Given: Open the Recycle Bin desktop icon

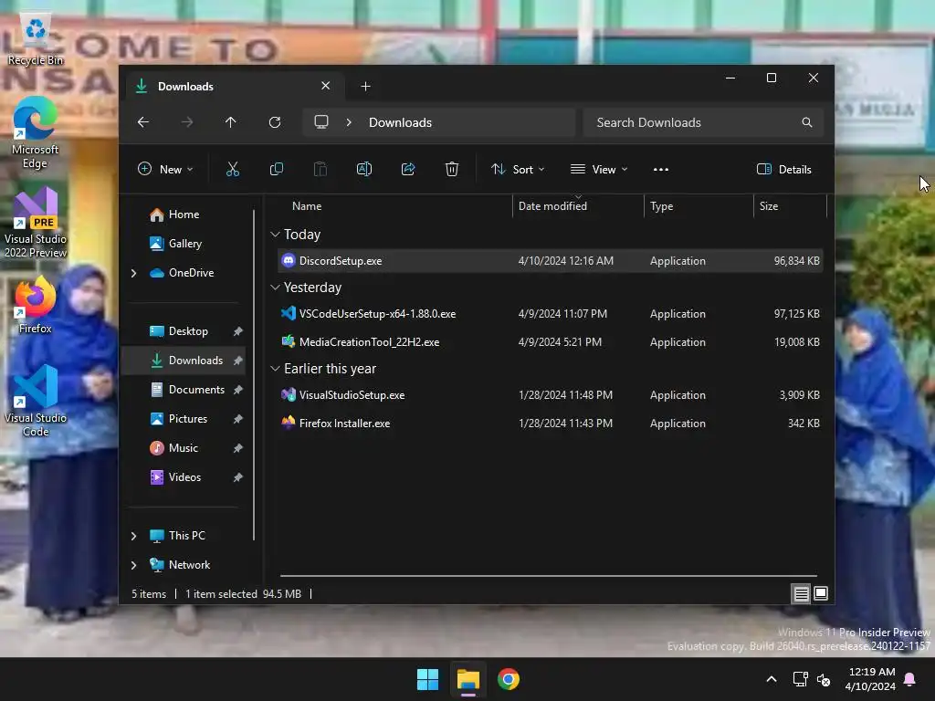Looking at the screenshot, I should click(36, 40).
